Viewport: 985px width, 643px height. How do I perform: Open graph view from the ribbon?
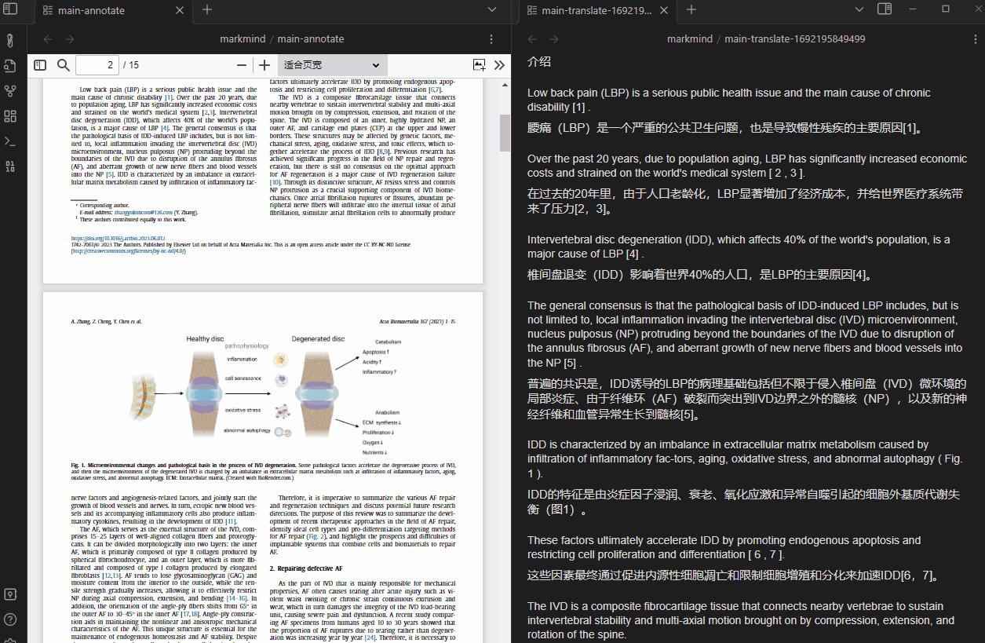10,91
